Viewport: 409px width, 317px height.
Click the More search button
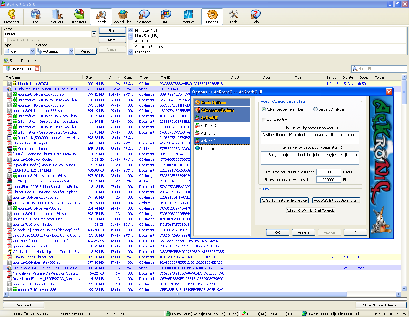pos(112,40)
